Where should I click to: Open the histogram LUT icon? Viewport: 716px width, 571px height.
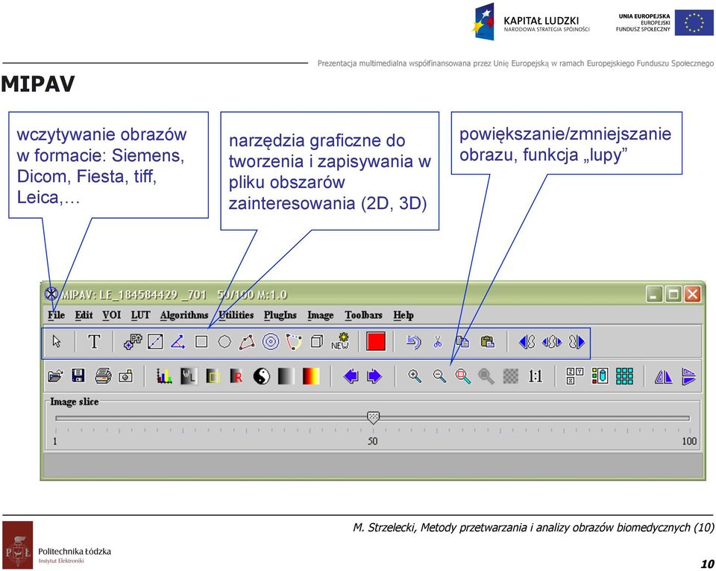(x=164, y=376)
